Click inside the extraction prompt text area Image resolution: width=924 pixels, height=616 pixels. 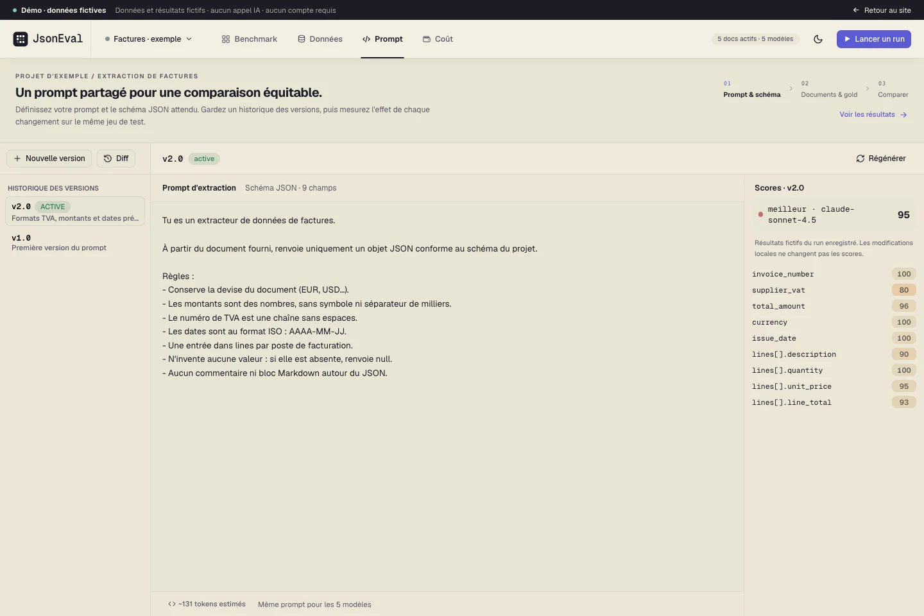[x=447, y=397]
